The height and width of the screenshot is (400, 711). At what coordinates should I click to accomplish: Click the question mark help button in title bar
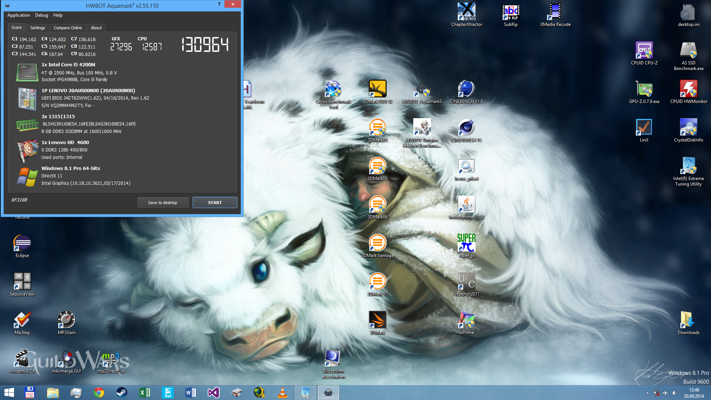coord(219,4)
